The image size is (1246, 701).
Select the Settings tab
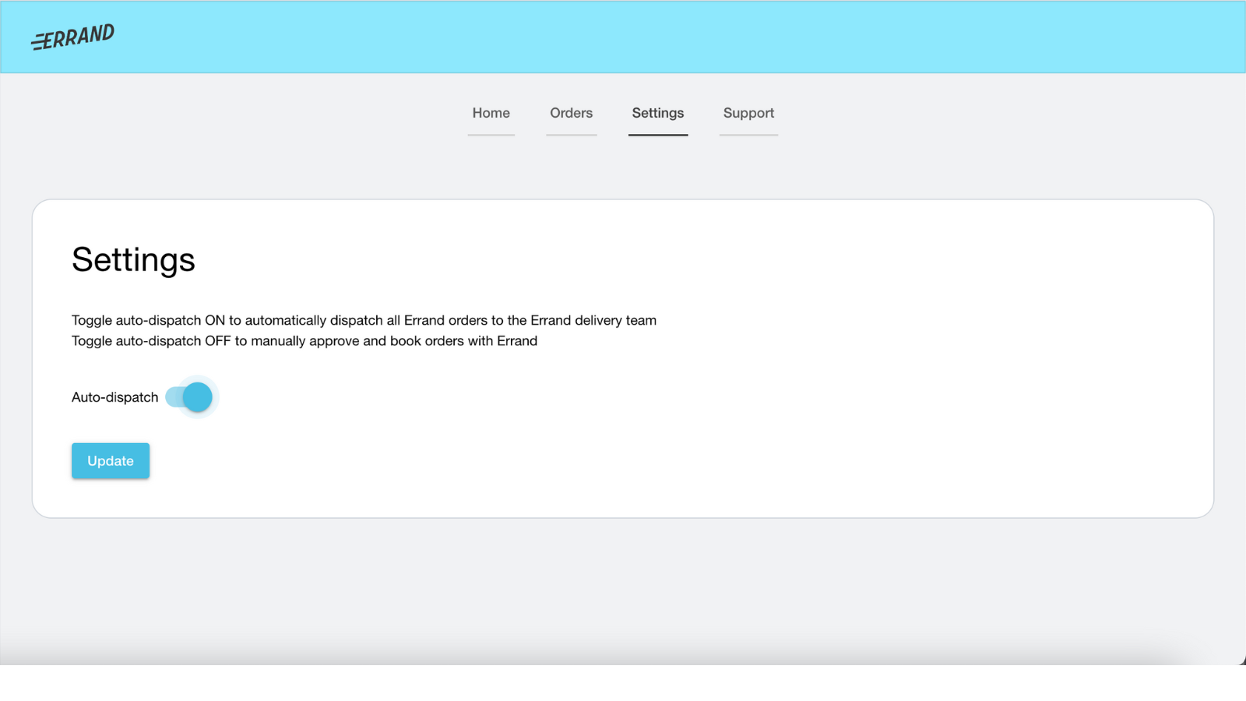click(x=658, y=114)
